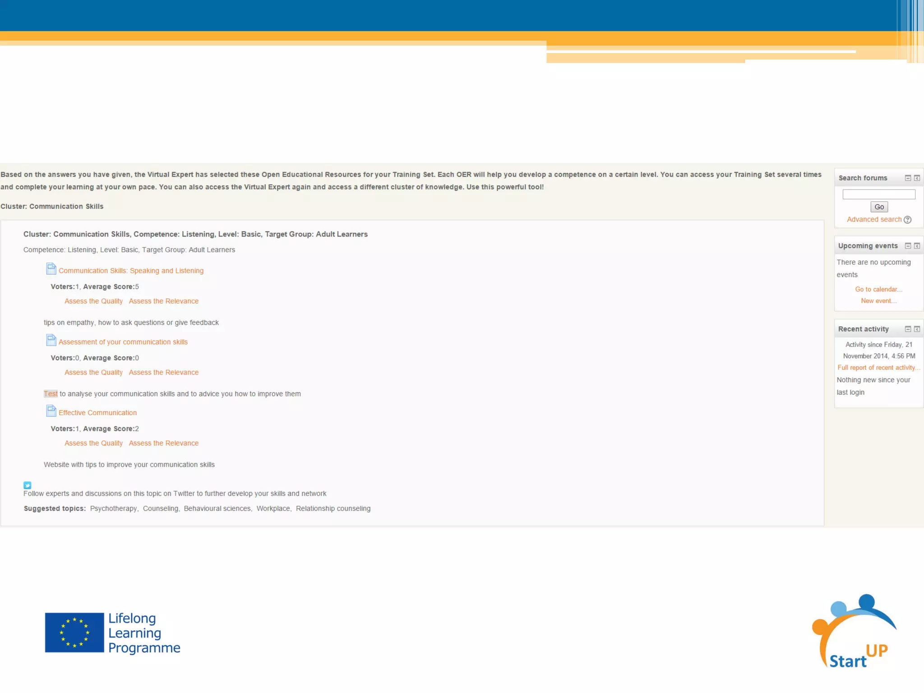
Task: Dock the Recent activity block
Action: click(x=917, y=329)
